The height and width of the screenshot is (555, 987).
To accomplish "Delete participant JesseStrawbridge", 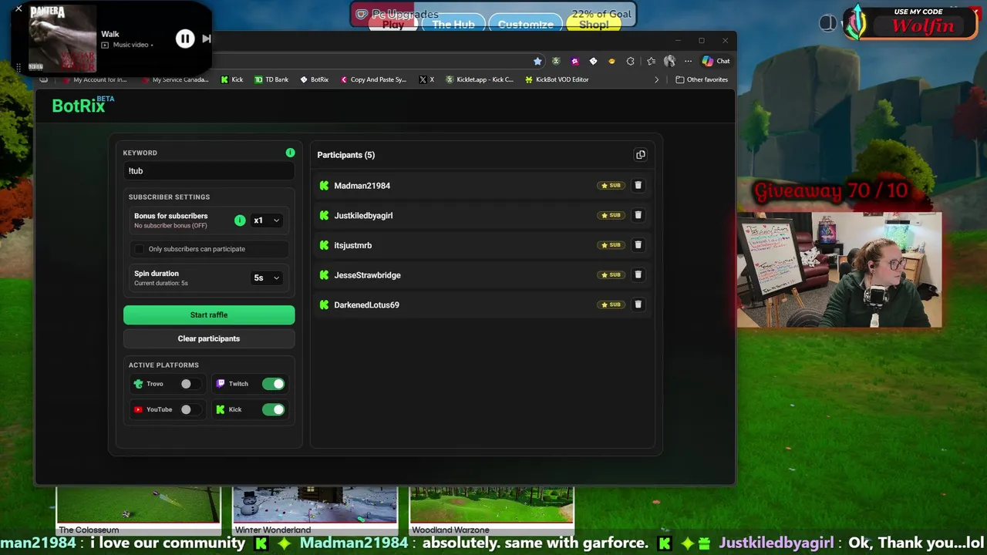I will pos(638,274).
